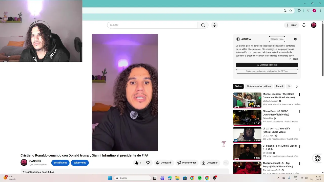Show more filter chips with right arrow
The width and height of the screenshot is (324, 182).
[297, 87]
